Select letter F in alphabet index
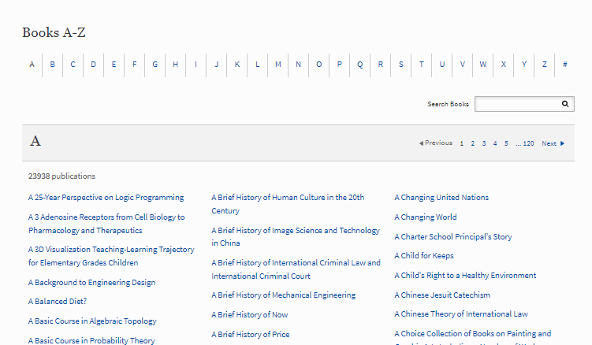The image size is (592, 345). pyautogui.click(x=135, y=64)
